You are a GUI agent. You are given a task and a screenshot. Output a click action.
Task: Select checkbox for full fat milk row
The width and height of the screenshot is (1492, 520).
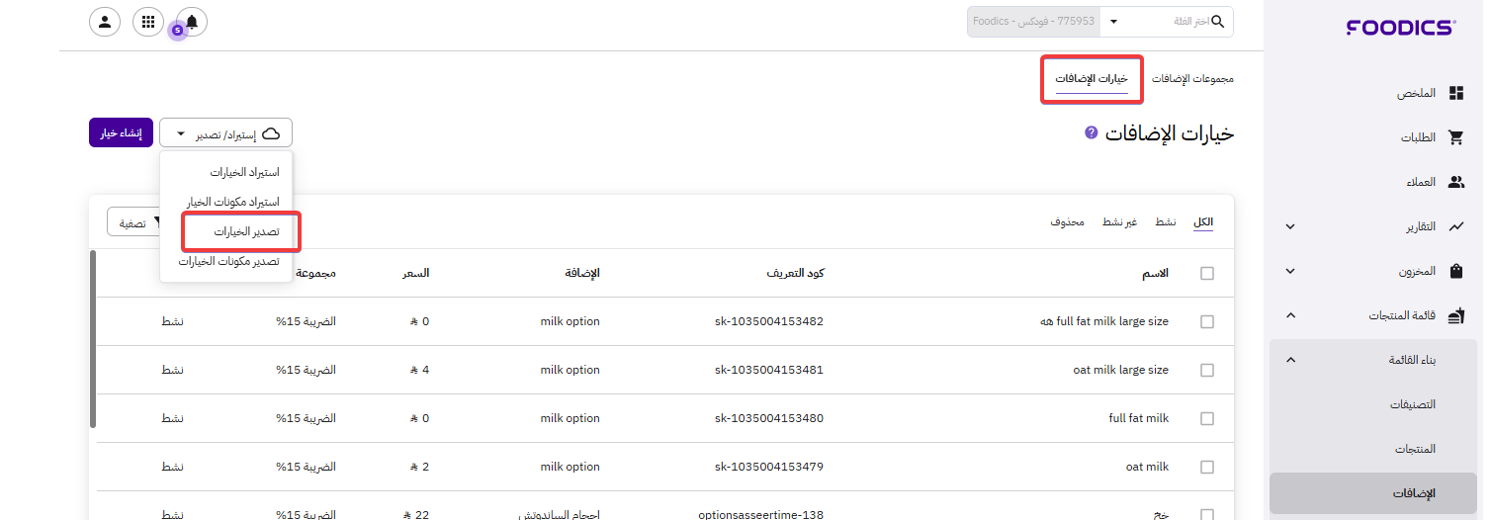[x=1206, y=418]
